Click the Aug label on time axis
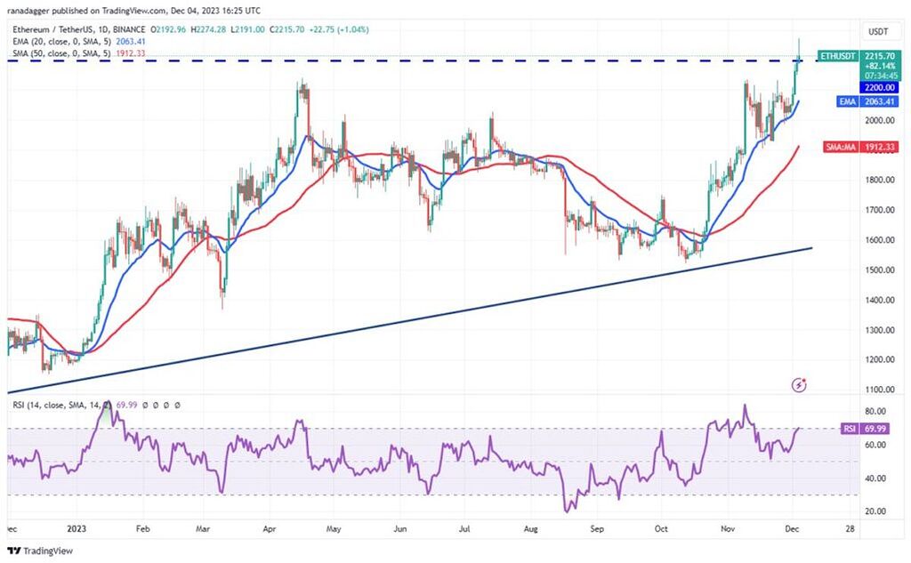911x563 pixels. [531, 527]
